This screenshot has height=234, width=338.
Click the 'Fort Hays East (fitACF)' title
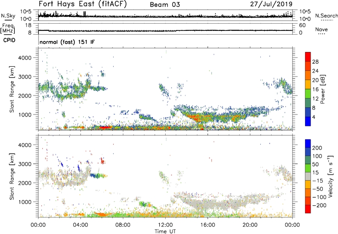coord(82,4)
